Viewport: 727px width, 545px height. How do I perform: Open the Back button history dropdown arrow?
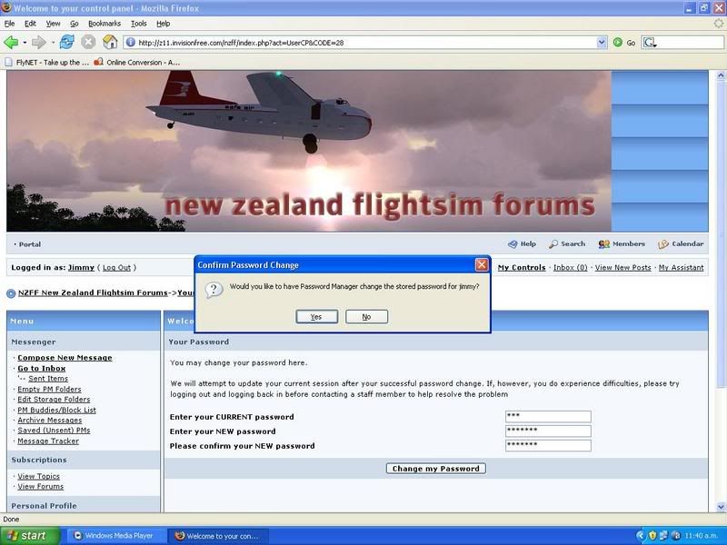click(25, 42)
